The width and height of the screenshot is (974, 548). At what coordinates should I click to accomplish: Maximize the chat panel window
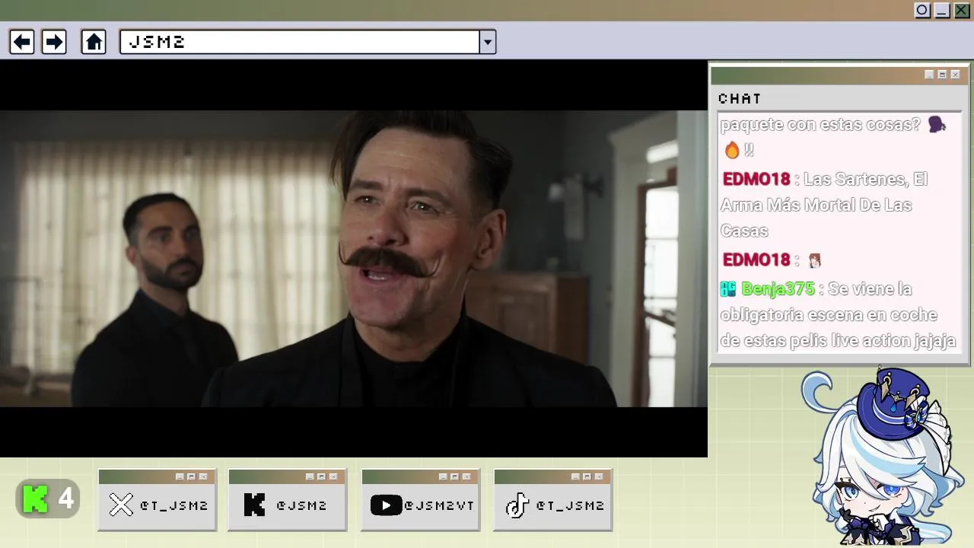tap(942, 75)
